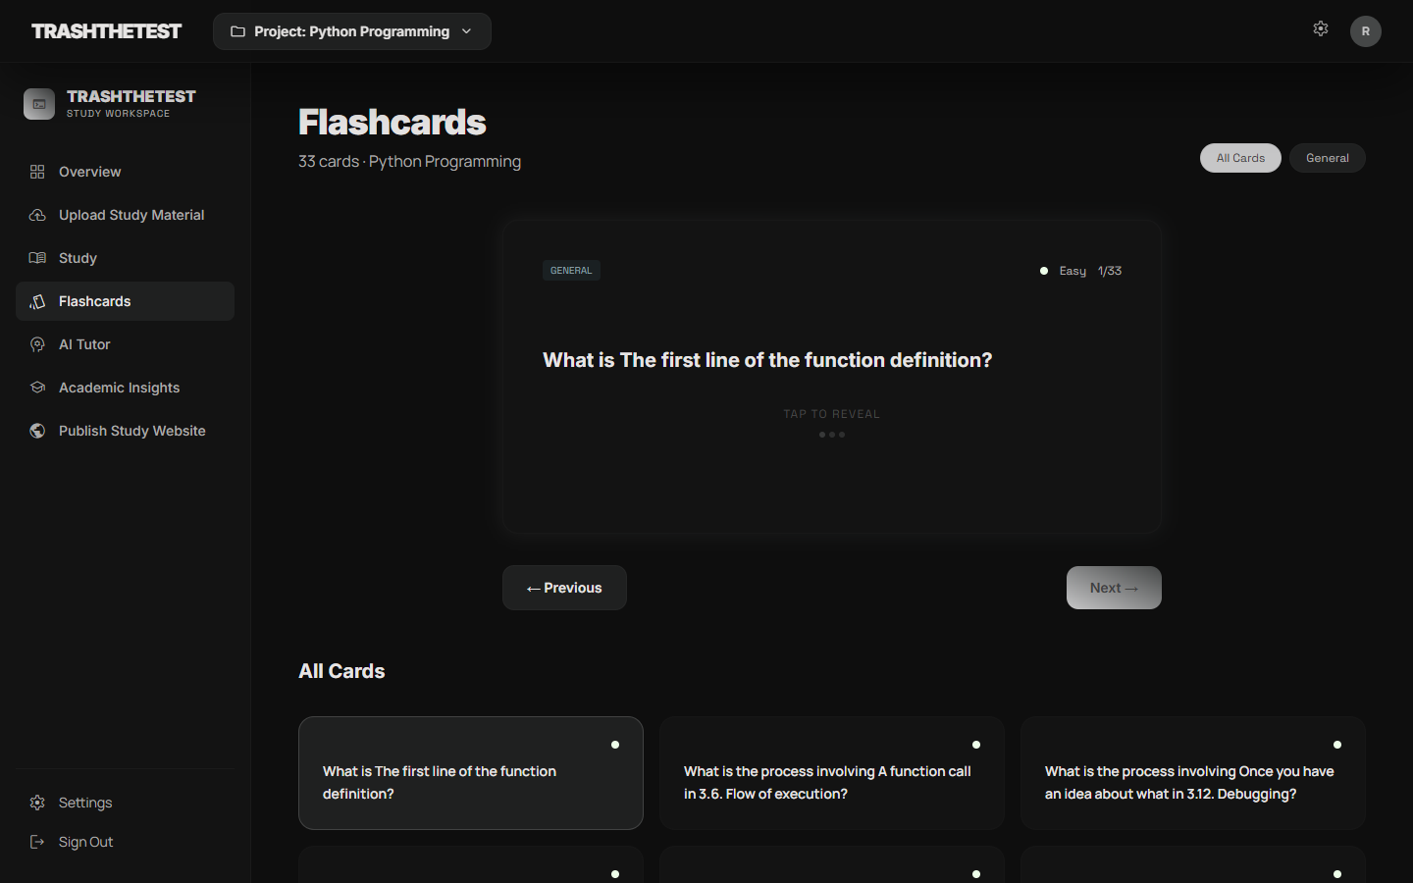Click the 1/33 card counter
The image size is (1413, 883).
pyautogui.click(x=1110, y=271)
